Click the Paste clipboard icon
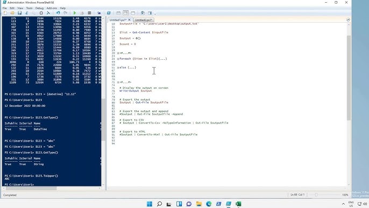The width and height of the screenshot is (369, 208). click(41, 13)
